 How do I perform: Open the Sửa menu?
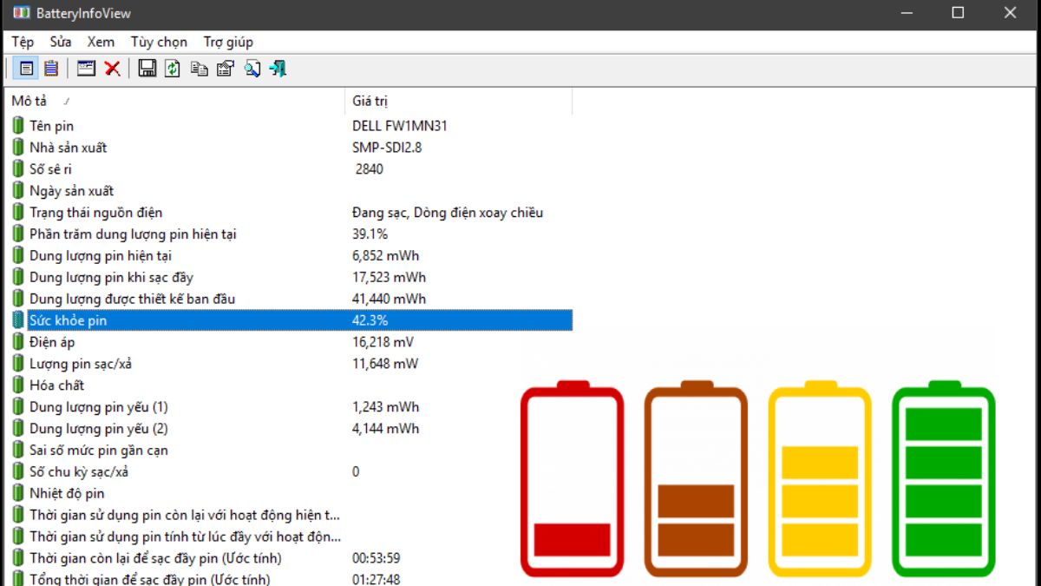60,42
